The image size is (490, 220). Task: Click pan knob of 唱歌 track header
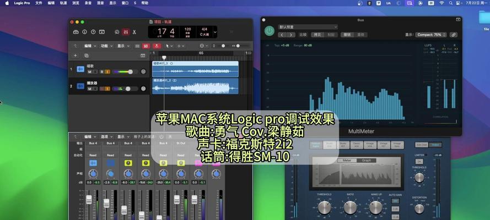(x=143, y=71)
